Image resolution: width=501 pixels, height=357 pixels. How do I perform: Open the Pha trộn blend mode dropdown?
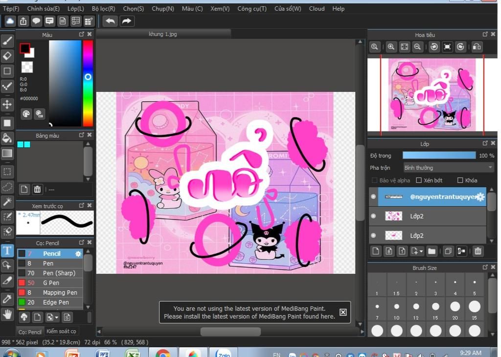point(448,168)
